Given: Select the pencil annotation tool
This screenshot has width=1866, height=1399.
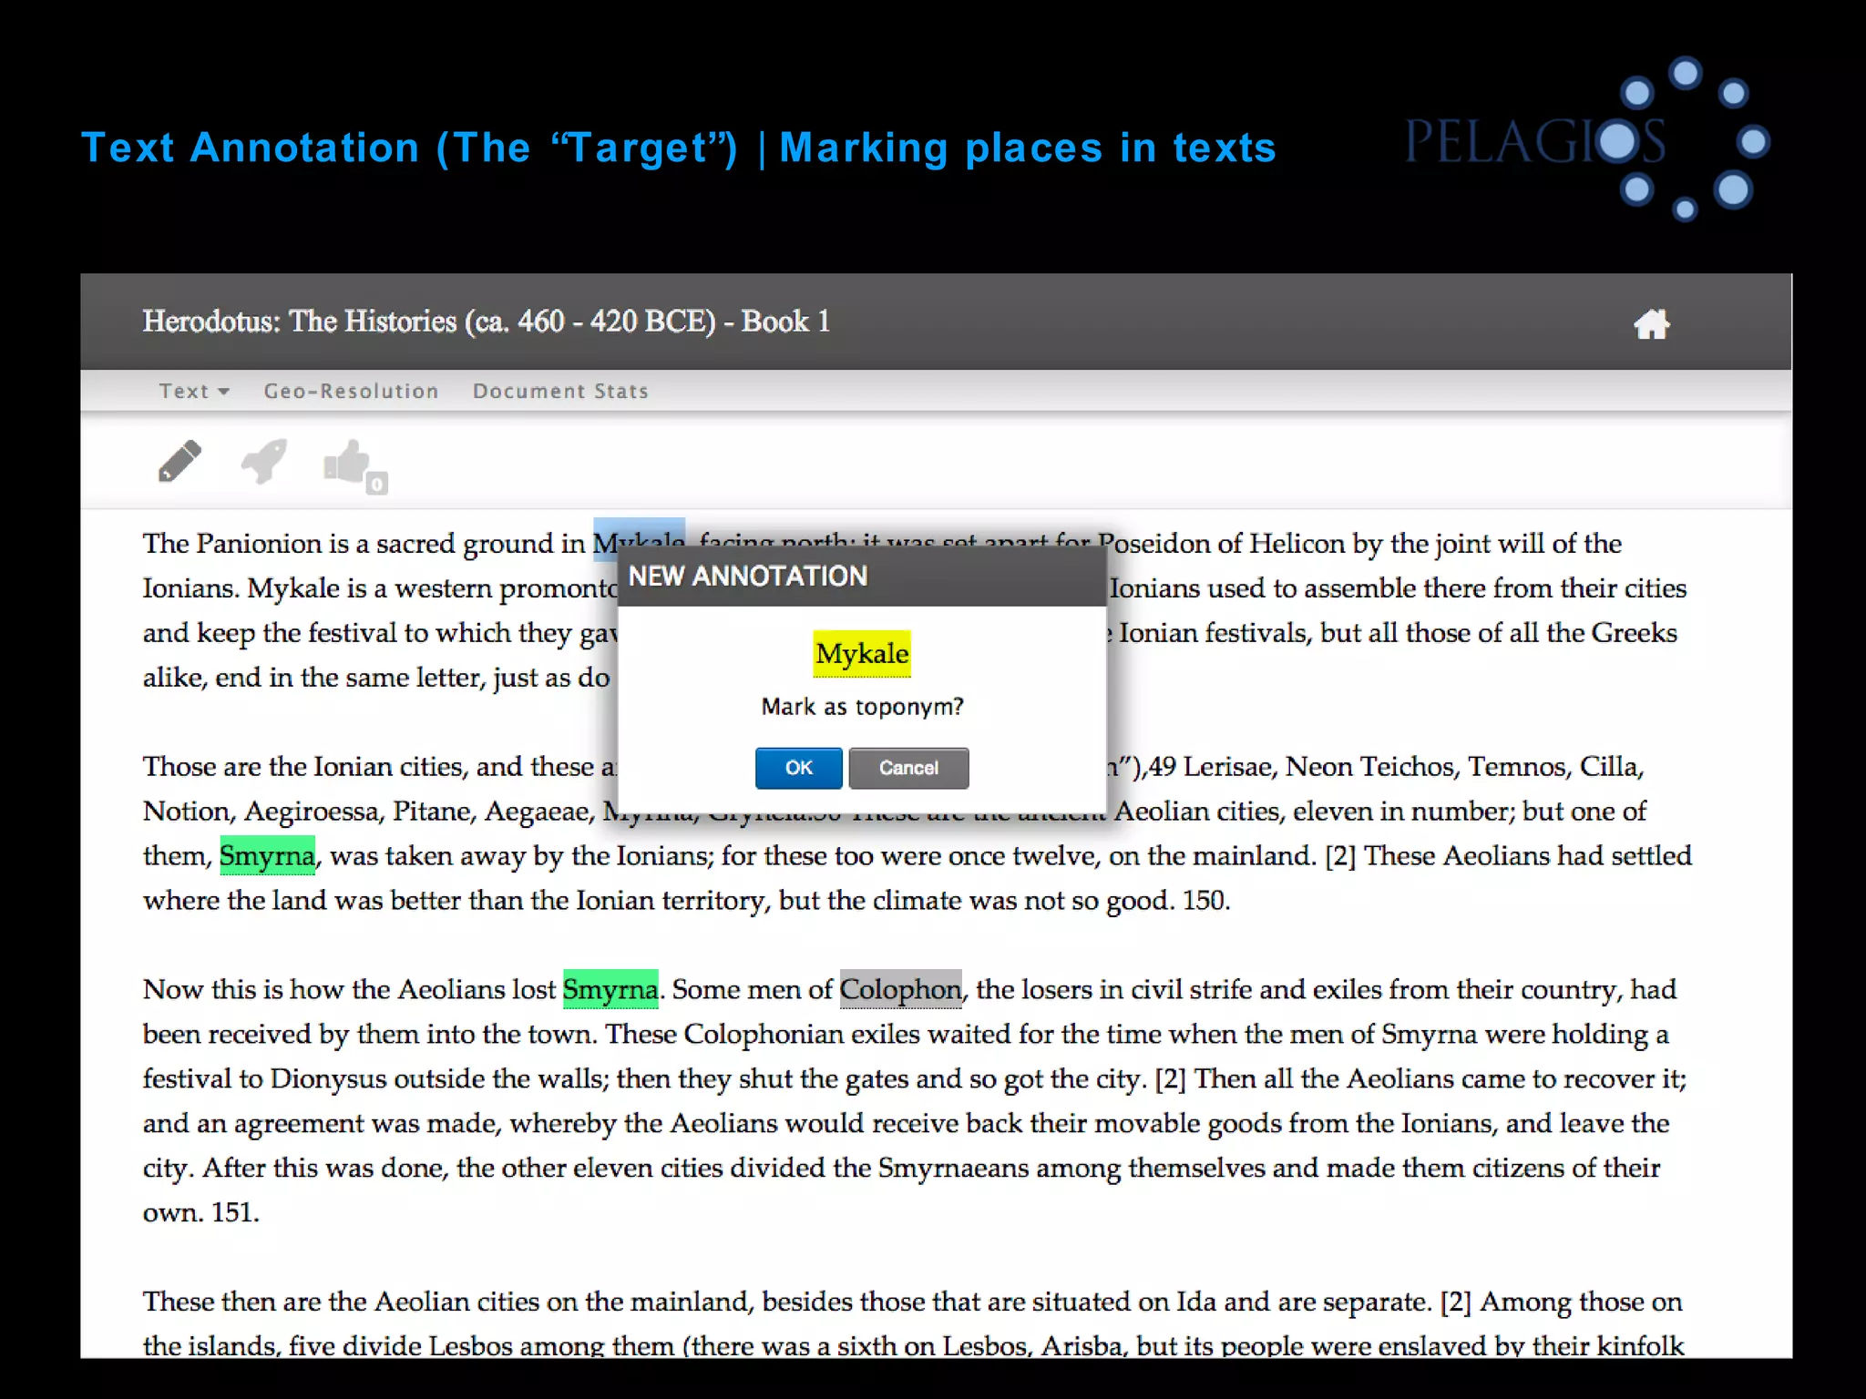Looking at the screenshot, I should 179,461.
